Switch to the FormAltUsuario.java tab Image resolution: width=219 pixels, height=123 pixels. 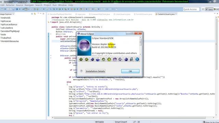point(143,14)
